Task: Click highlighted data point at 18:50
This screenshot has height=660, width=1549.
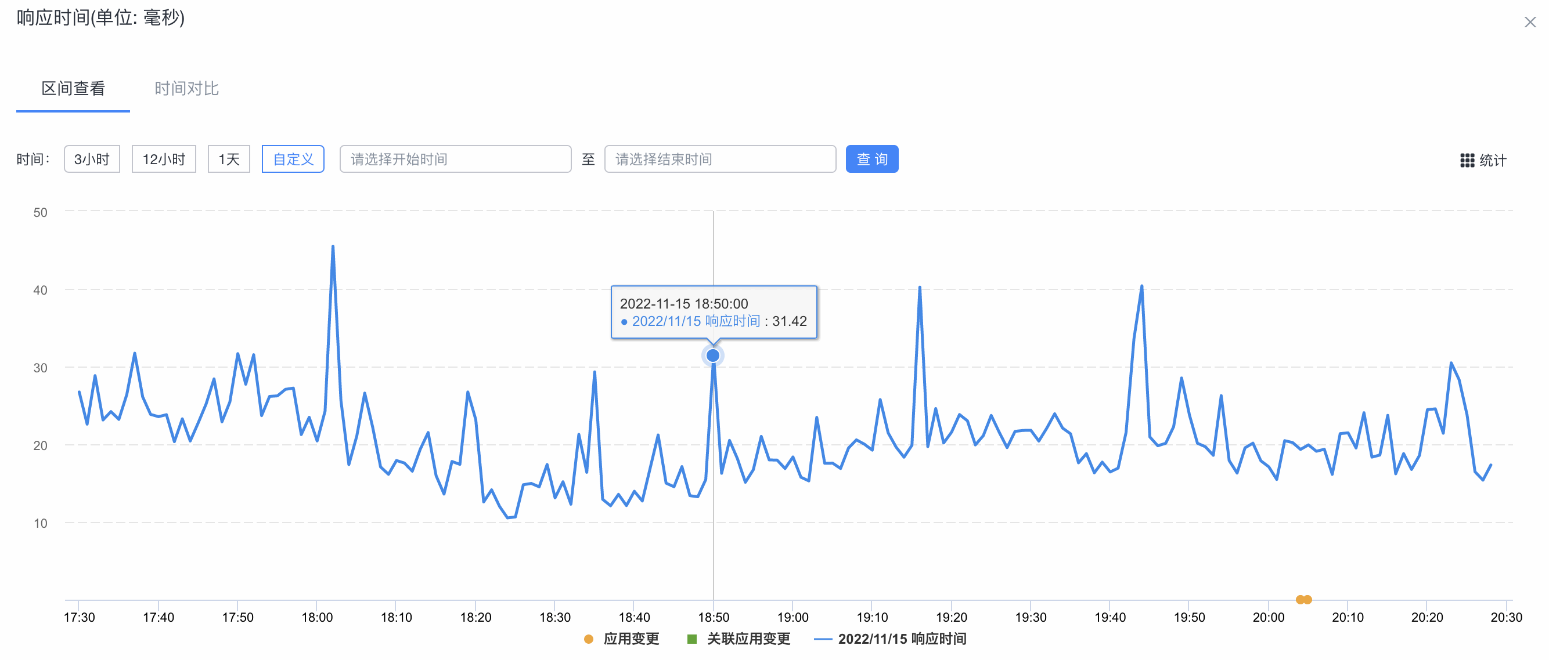Action: click(x=712, y=356)
